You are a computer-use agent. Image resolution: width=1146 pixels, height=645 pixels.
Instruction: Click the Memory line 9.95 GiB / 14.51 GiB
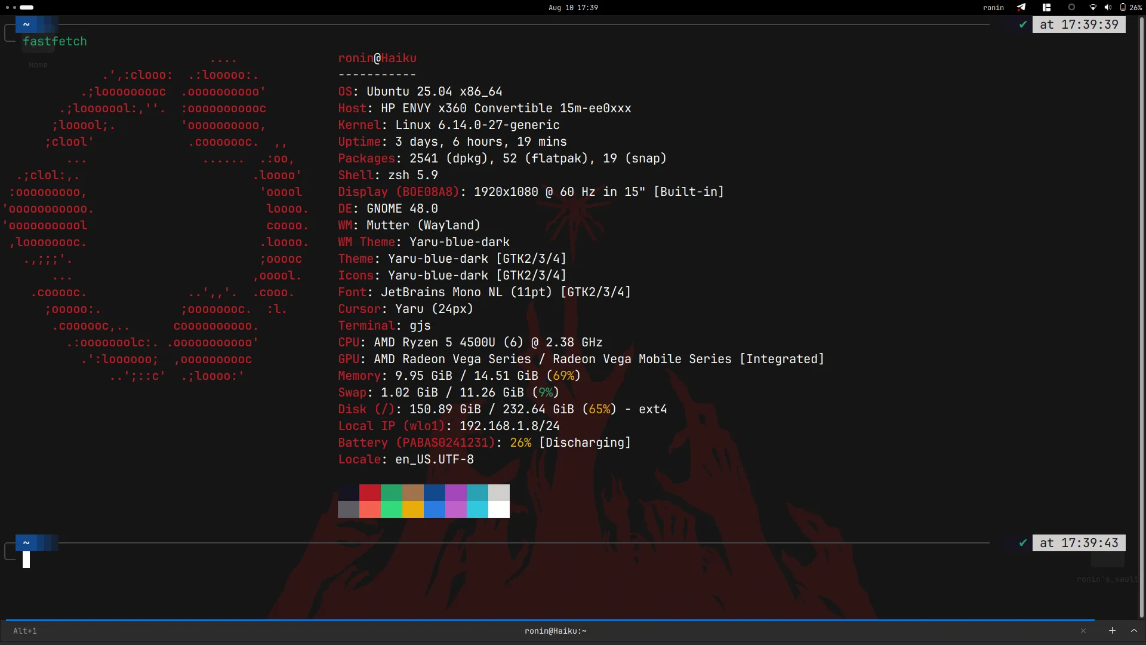pyautogui.click(x=460, y=376)
